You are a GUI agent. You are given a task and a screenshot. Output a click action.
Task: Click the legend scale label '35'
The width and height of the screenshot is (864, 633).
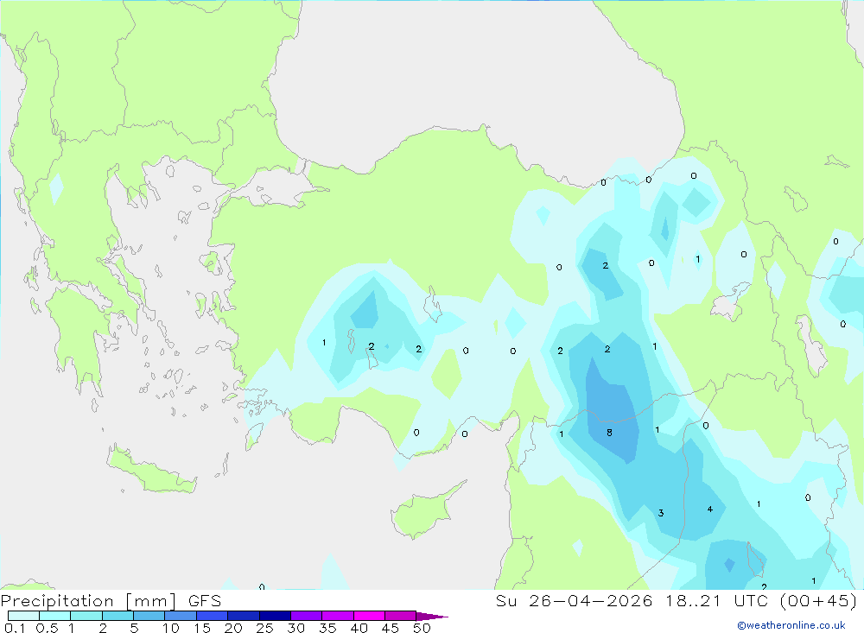tap(327, 628)
